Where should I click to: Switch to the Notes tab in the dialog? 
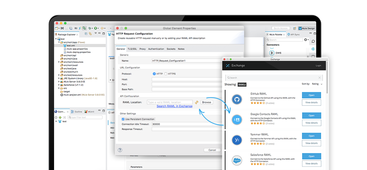click(181, 49)
